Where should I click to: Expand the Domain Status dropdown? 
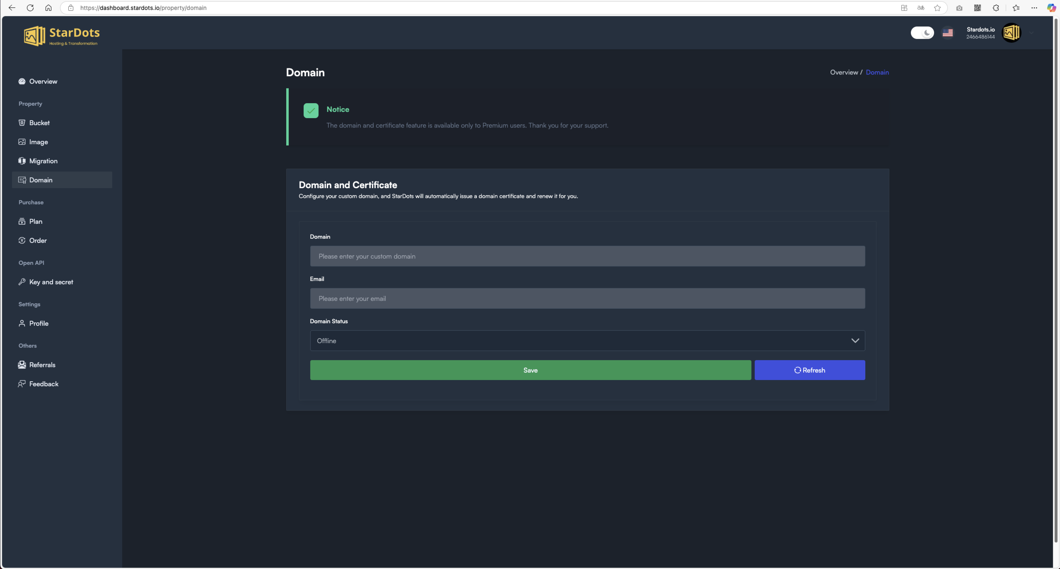[587, 341]
